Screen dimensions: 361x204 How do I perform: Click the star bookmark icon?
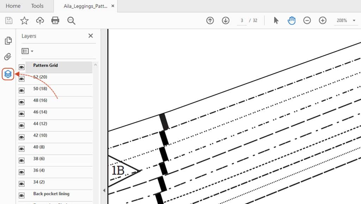[24, 21]
